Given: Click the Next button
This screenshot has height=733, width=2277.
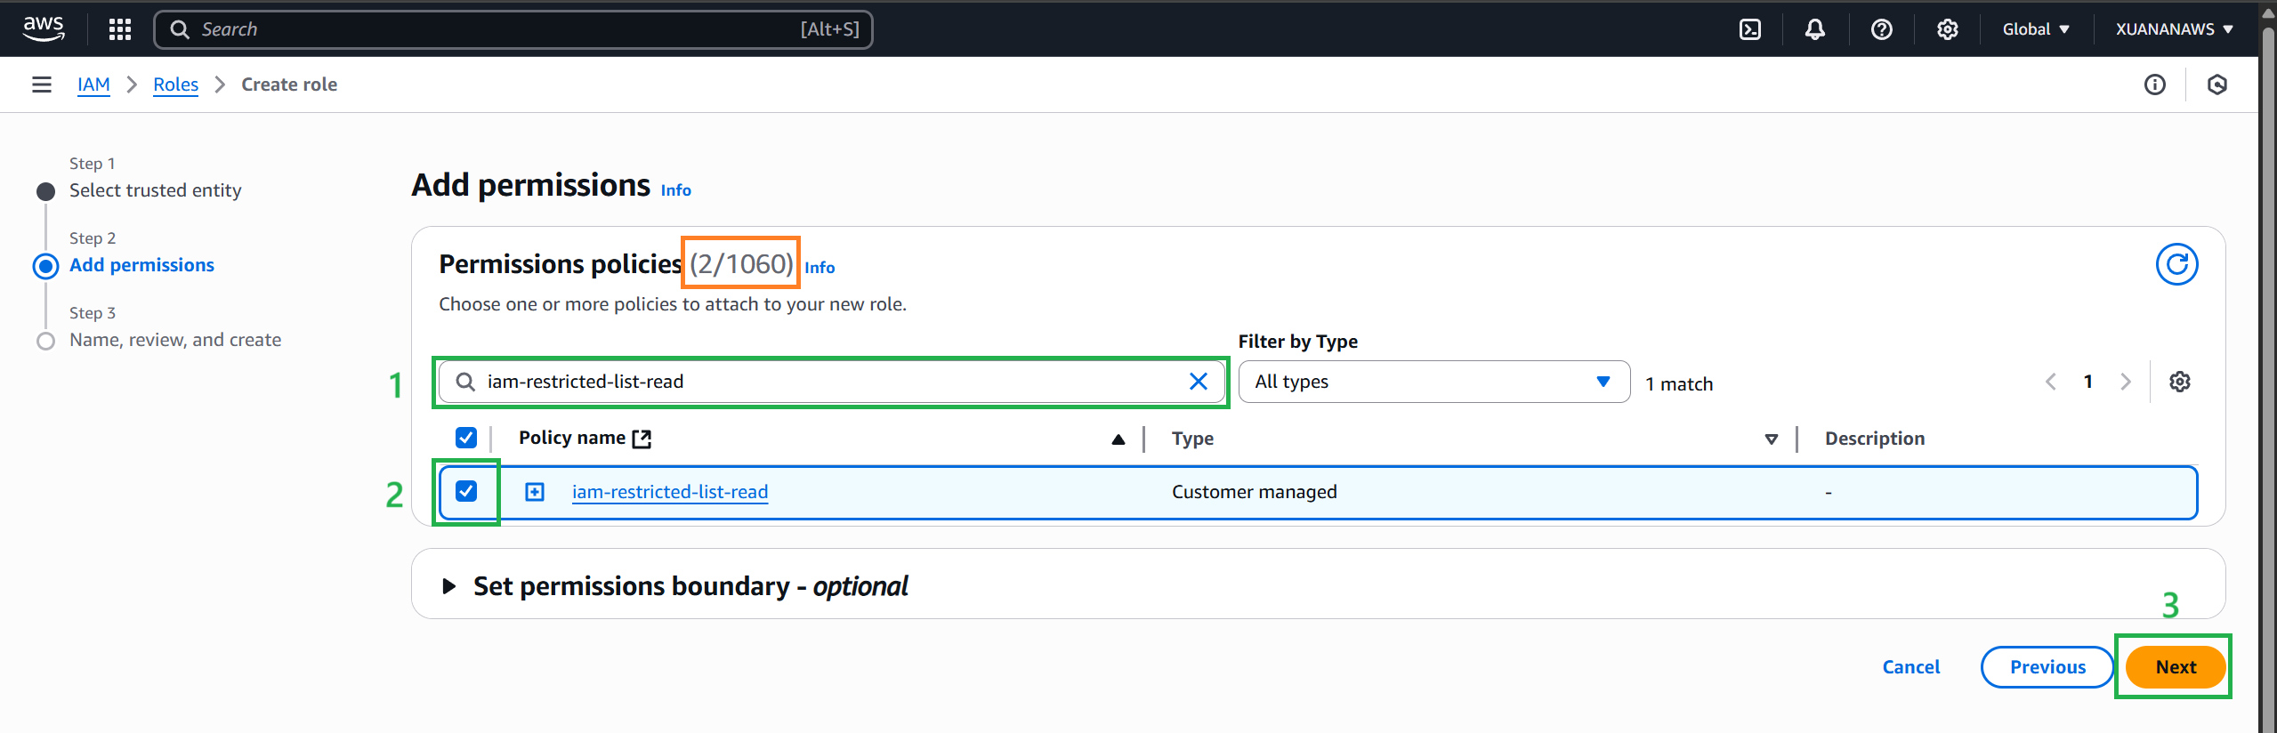Looking at the screenshot, I should click(2175, 667).
